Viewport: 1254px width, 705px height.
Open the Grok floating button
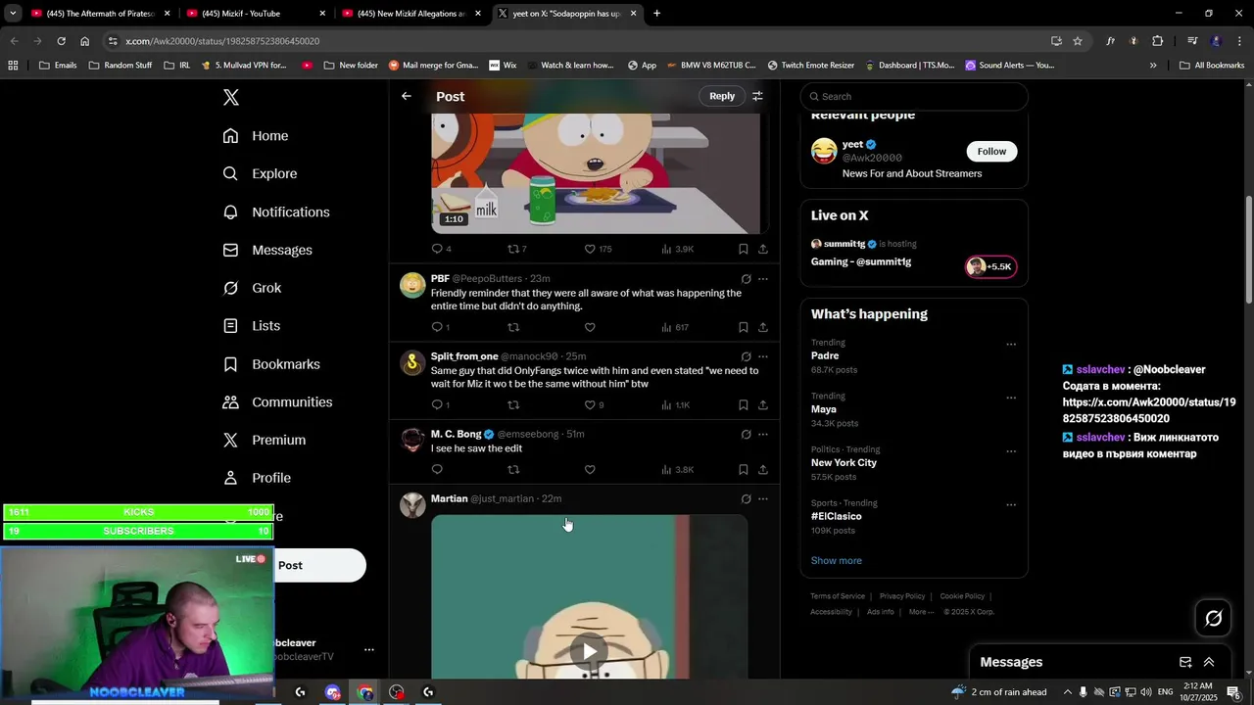[1213, 618]
